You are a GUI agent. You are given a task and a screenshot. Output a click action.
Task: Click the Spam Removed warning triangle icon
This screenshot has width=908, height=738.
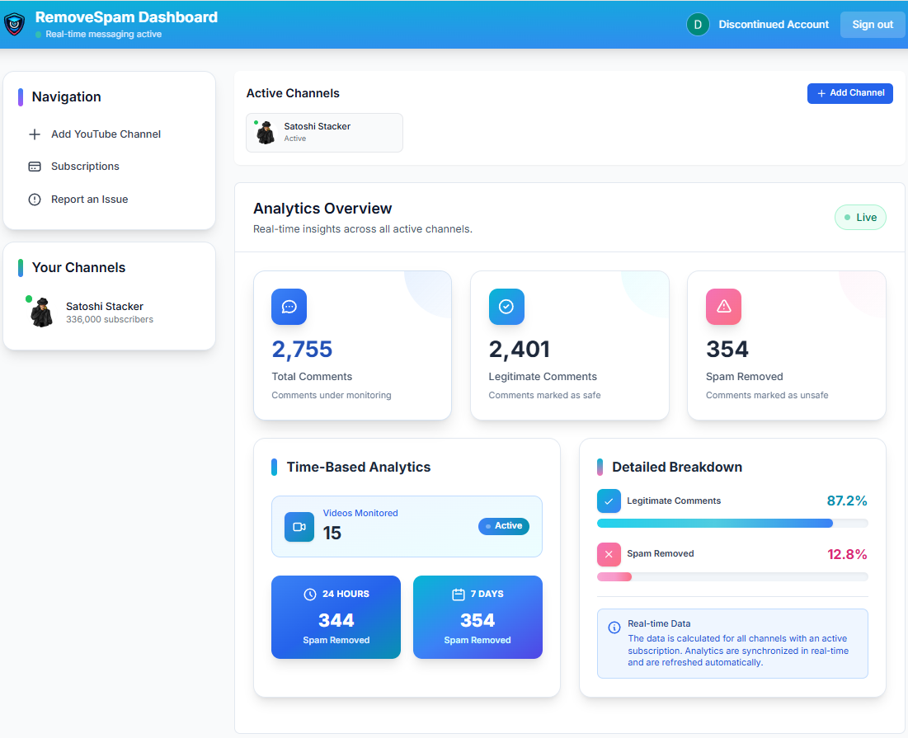click(723, 307)
